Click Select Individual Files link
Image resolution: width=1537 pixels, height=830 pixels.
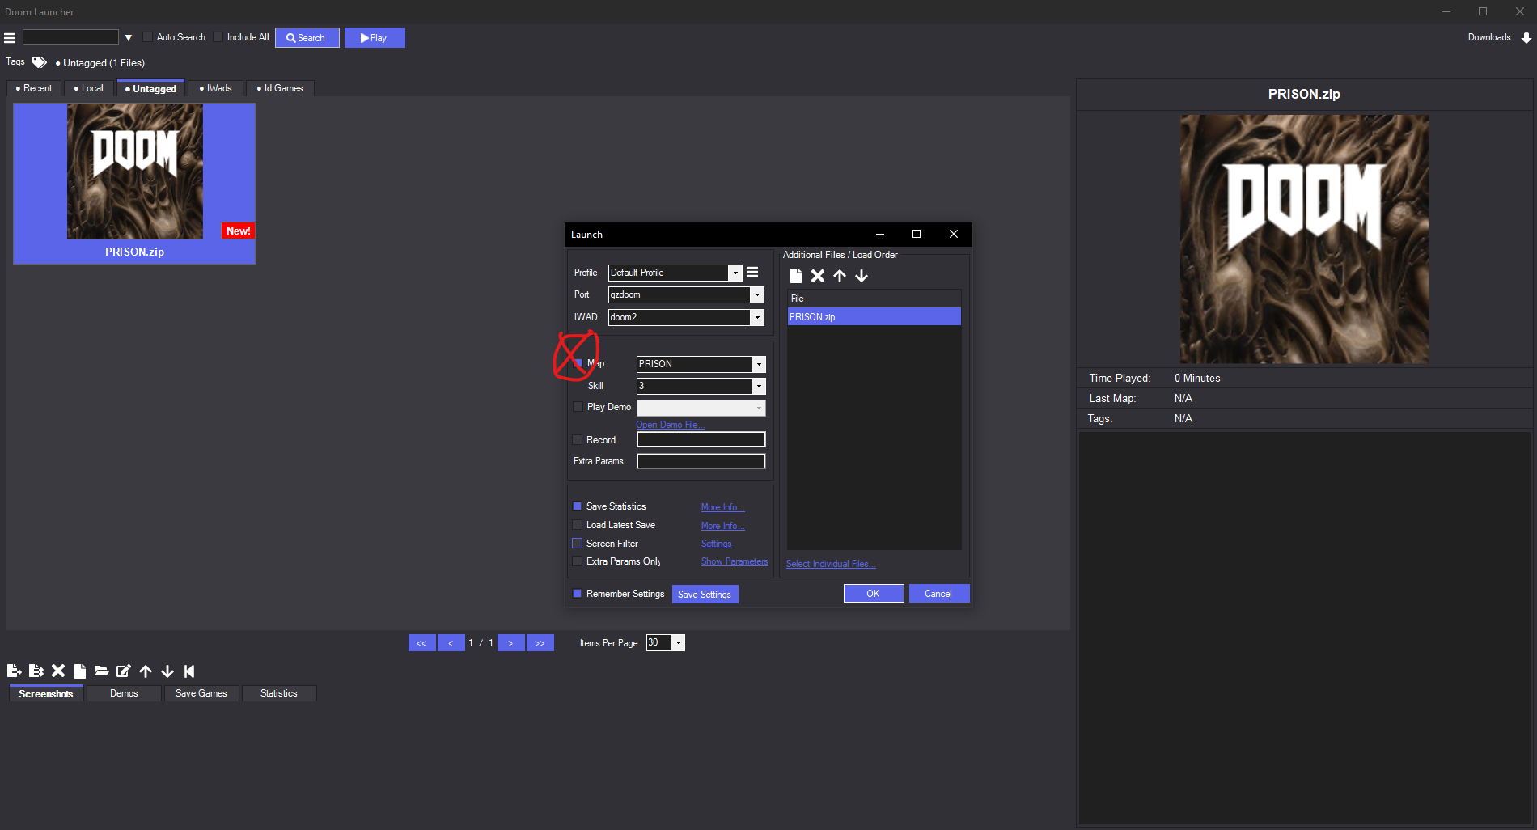831,564
